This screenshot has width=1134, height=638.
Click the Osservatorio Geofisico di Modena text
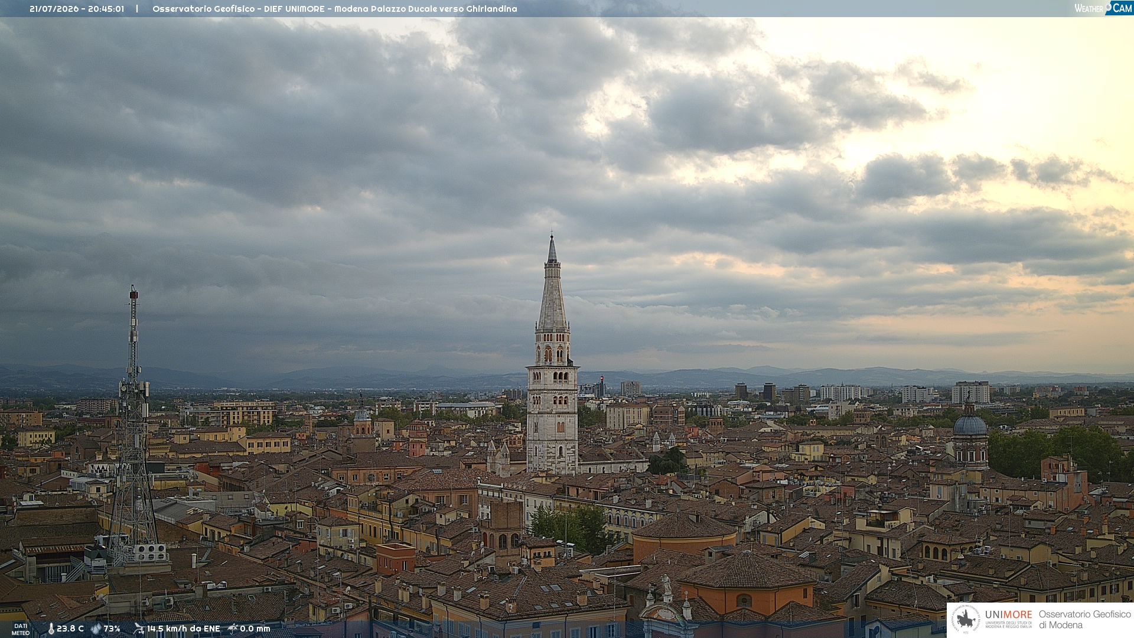pyautogui.click(x=1084, y=620)
